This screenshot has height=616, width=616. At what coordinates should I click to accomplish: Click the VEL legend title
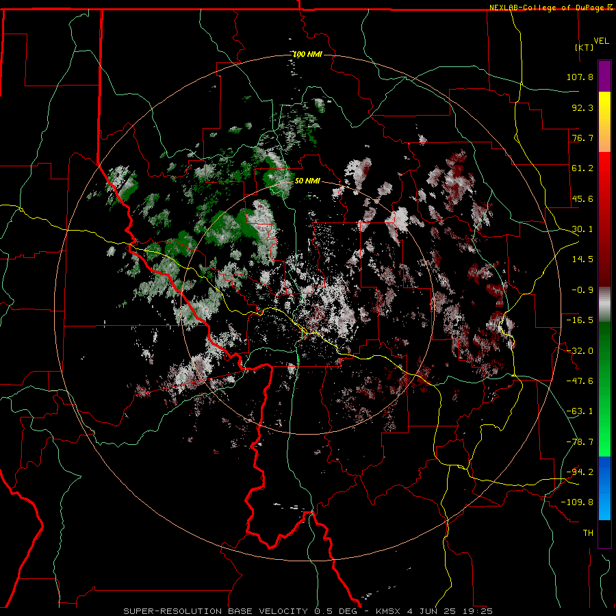pyautogui.click(x=601, y=41)
